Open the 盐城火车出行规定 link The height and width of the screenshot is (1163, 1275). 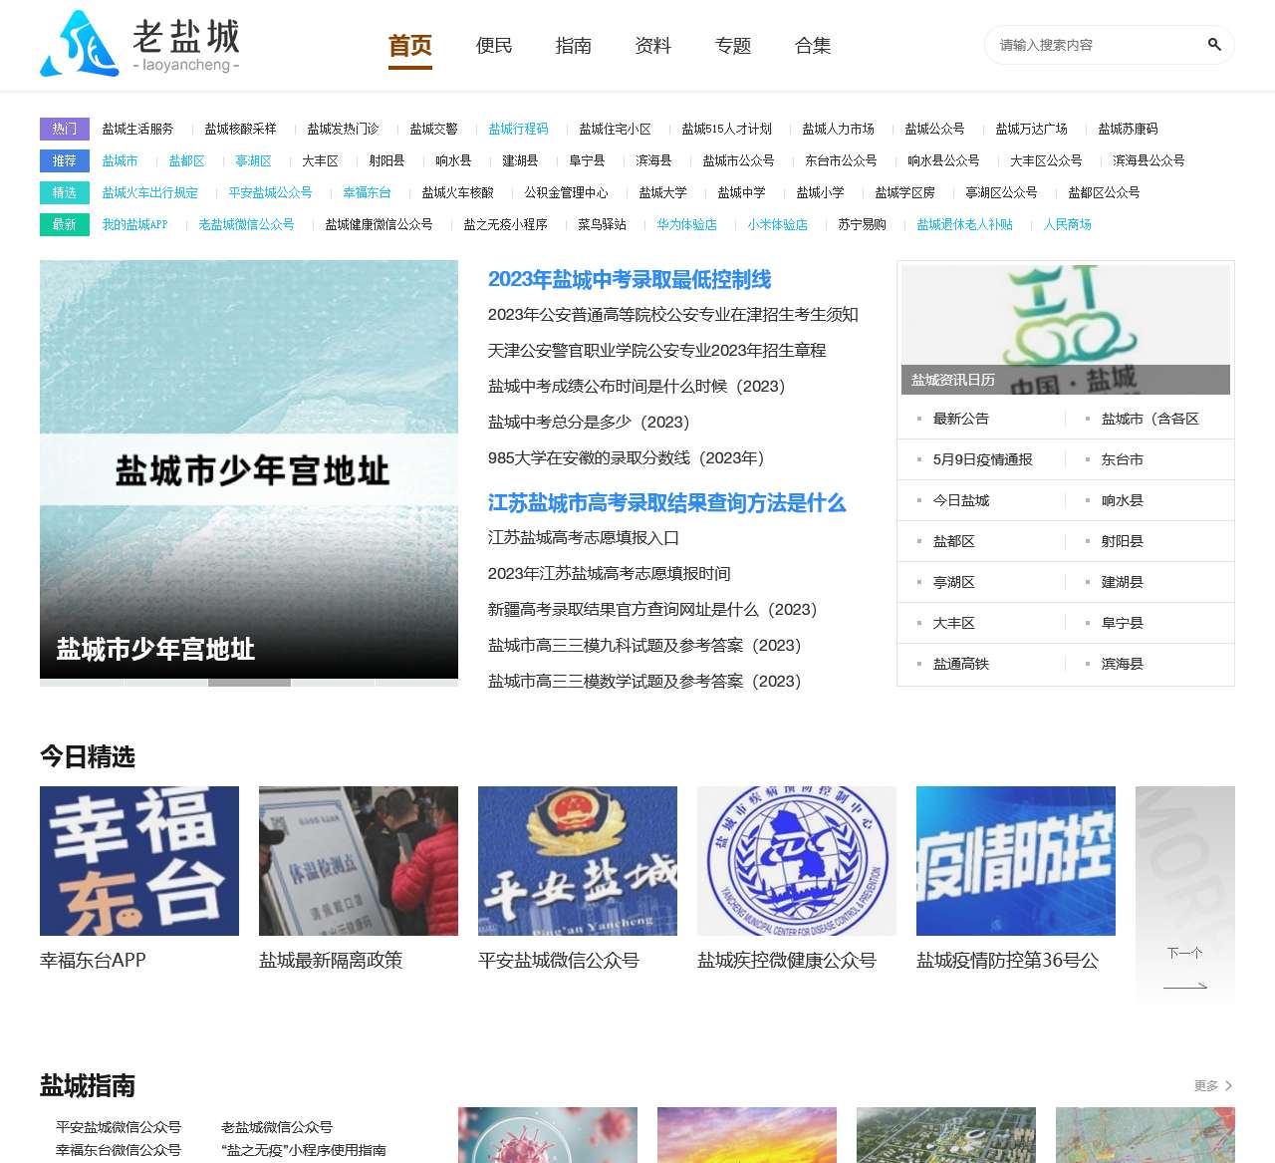tap(149, 192)
